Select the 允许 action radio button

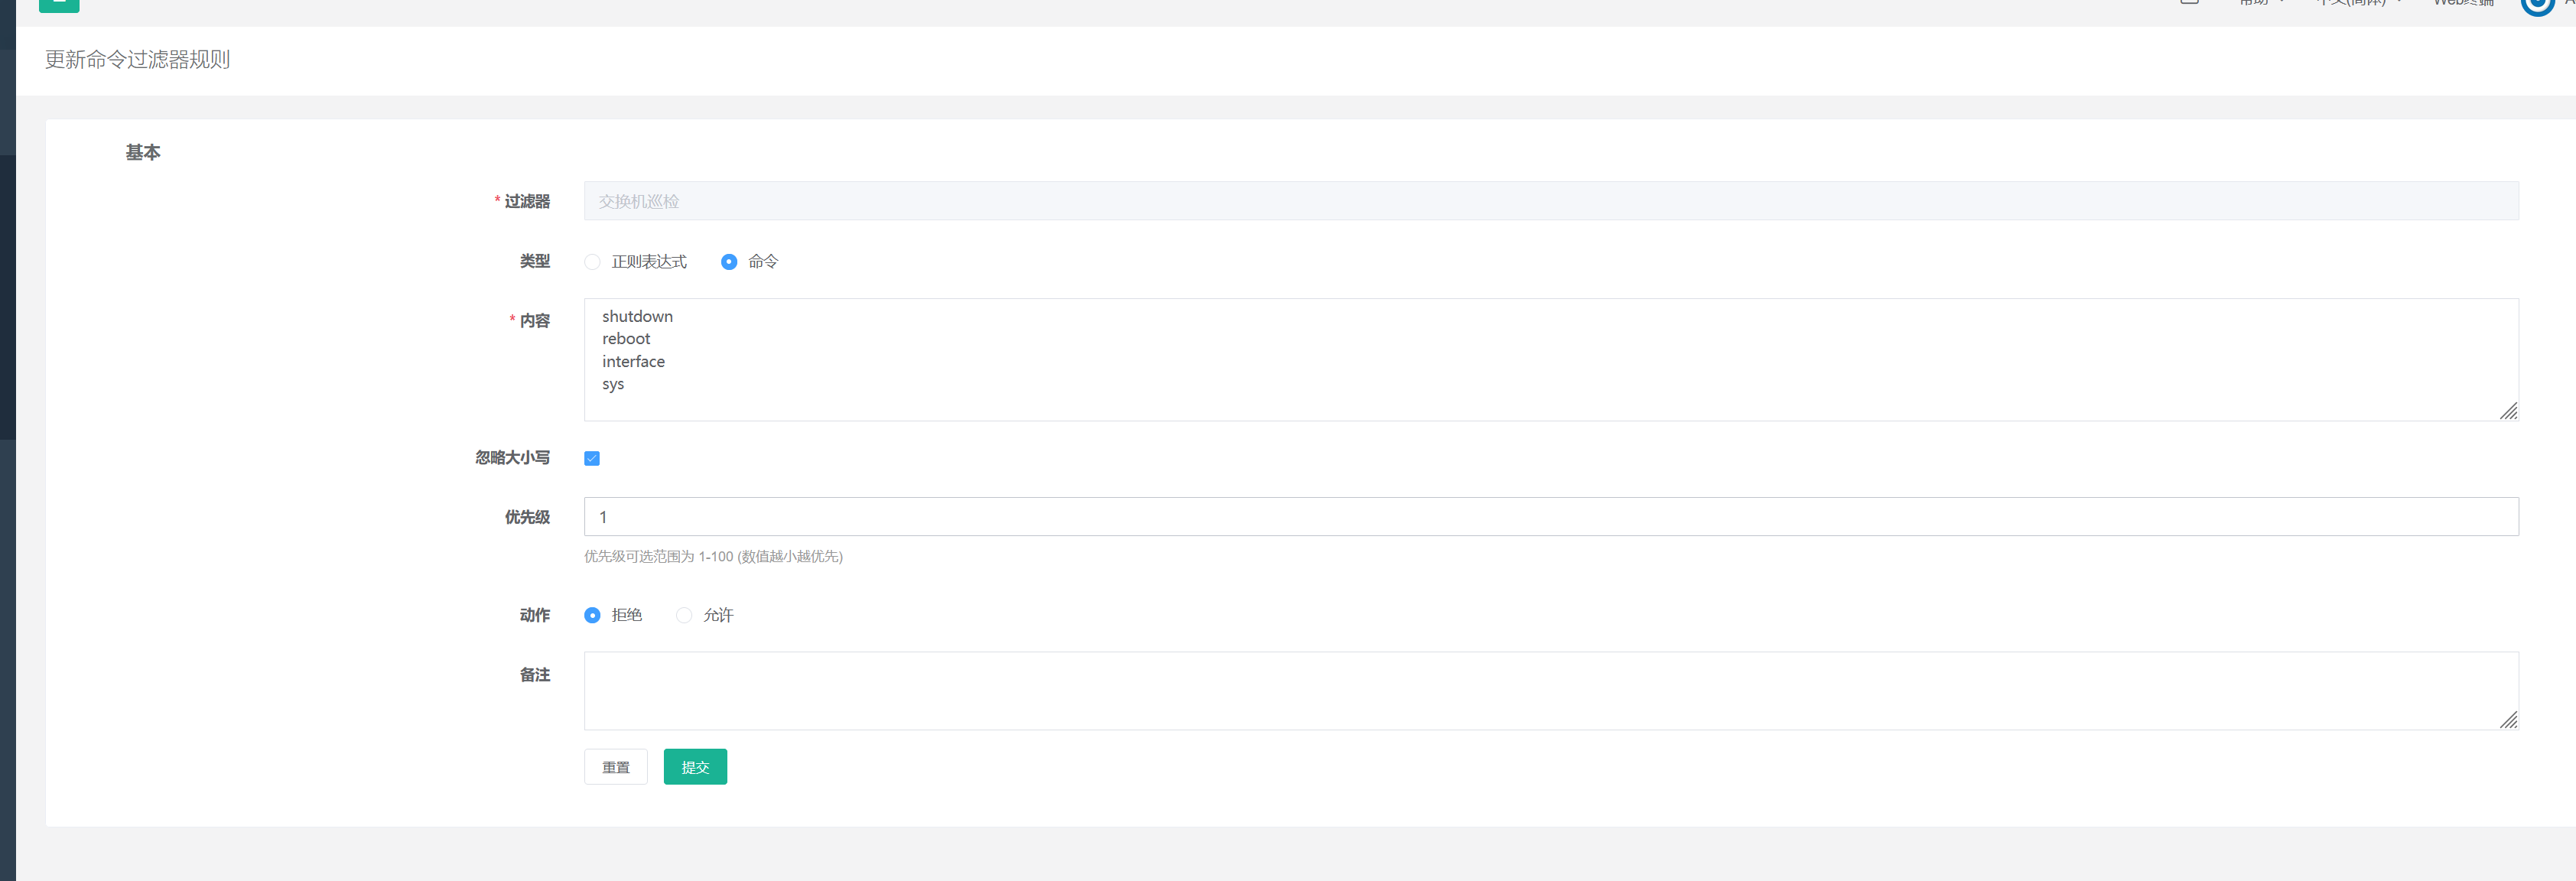[684, 615]
